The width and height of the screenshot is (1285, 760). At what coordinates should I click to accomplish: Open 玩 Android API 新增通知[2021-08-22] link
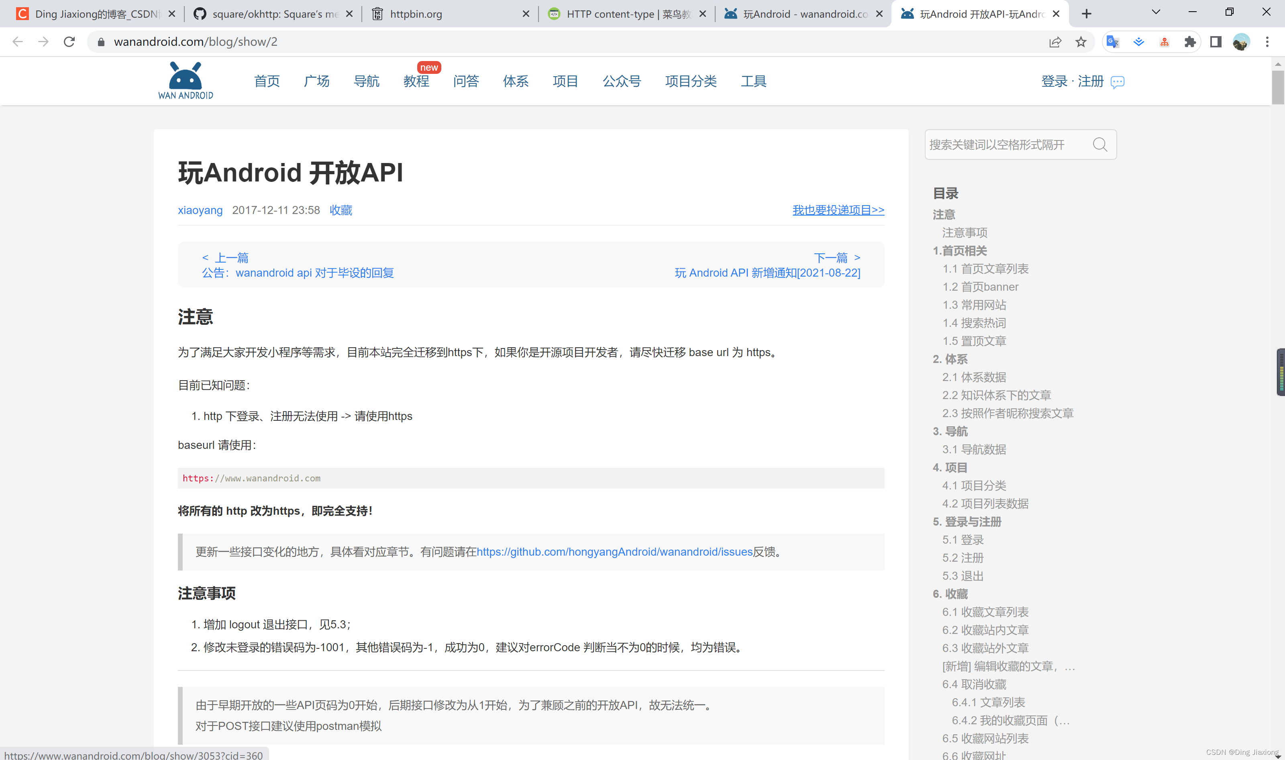click(x=767, y=273)
